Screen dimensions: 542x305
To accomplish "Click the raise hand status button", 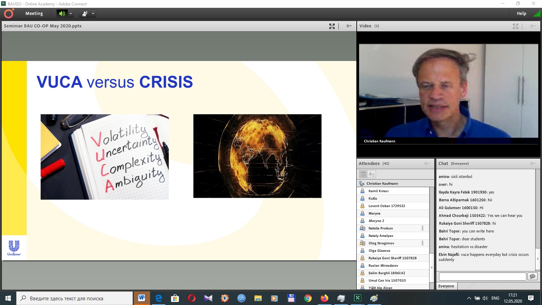I will pyautogui.click(x=84, y=14).
